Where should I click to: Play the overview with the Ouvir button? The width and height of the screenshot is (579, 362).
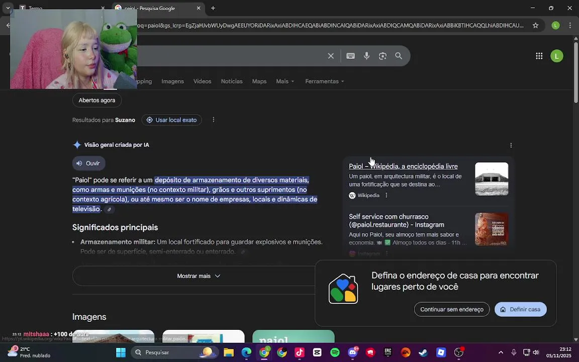coord(88,163)
